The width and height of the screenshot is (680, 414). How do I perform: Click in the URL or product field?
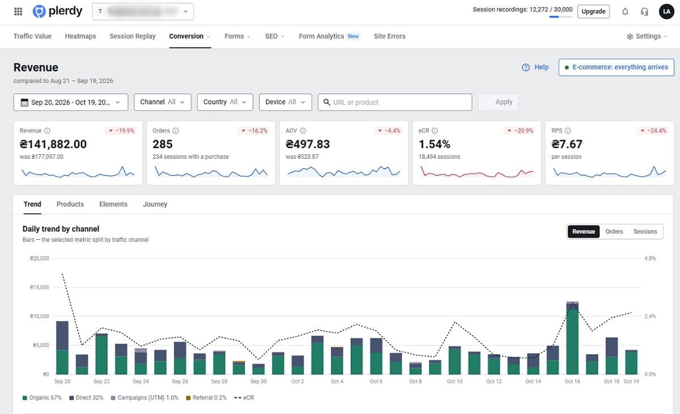[395, 102]
